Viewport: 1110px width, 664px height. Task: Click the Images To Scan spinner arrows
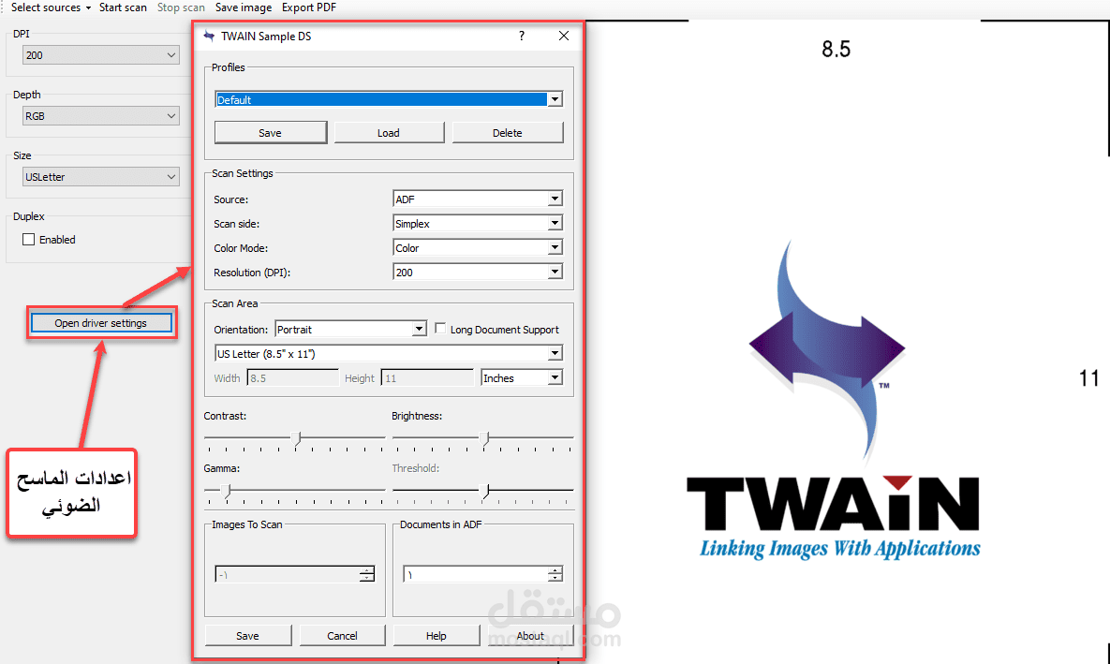point(366,574)
